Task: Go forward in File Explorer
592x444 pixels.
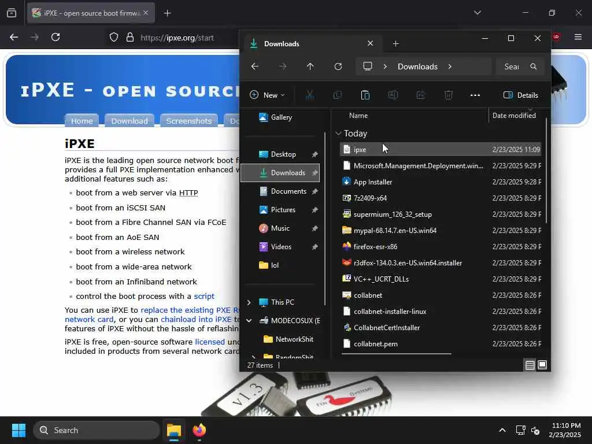Action: point(282,66)
